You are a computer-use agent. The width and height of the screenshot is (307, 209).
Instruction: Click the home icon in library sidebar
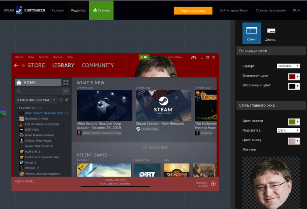point(19,83)
